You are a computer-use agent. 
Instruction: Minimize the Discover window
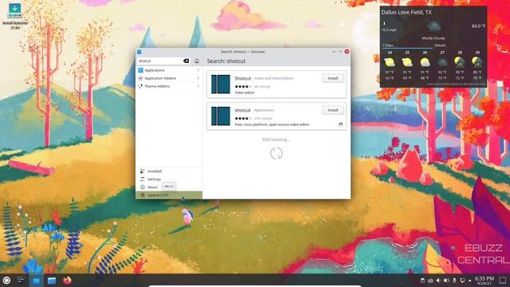pos(334,52)
